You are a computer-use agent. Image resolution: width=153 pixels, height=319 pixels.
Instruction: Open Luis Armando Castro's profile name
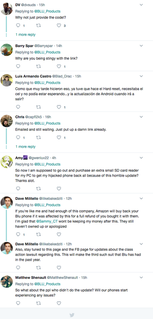[x=33, y=76]
